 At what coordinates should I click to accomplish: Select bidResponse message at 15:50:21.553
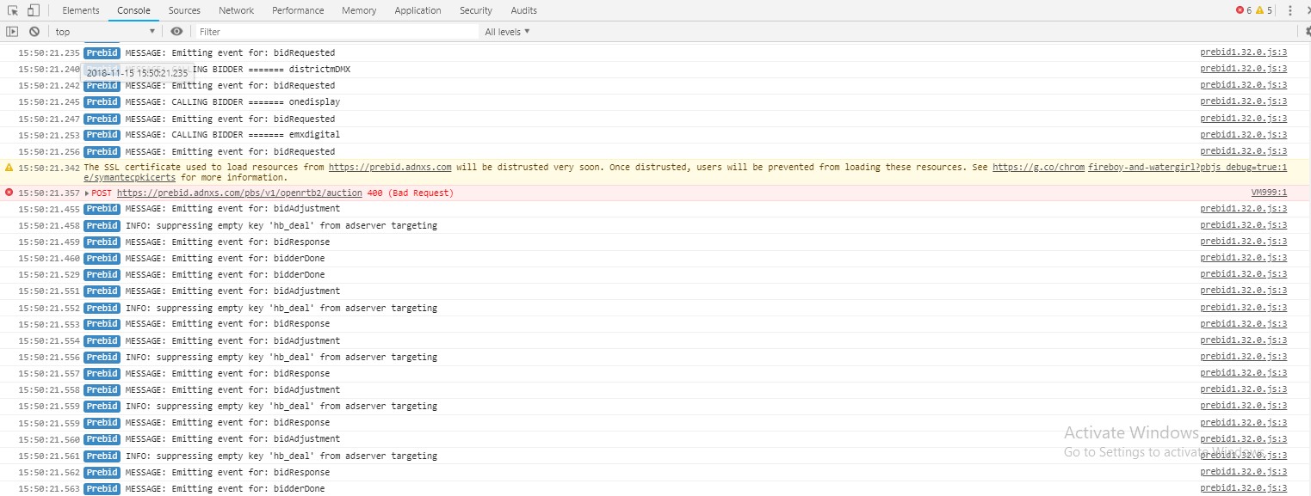coord(227,323)
